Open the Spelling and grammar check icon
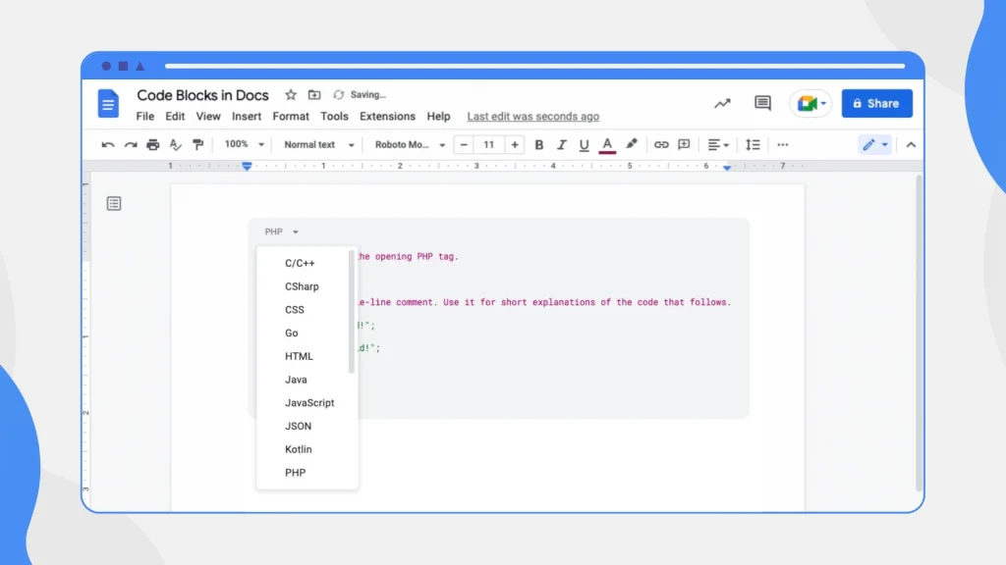 [176, 144]
